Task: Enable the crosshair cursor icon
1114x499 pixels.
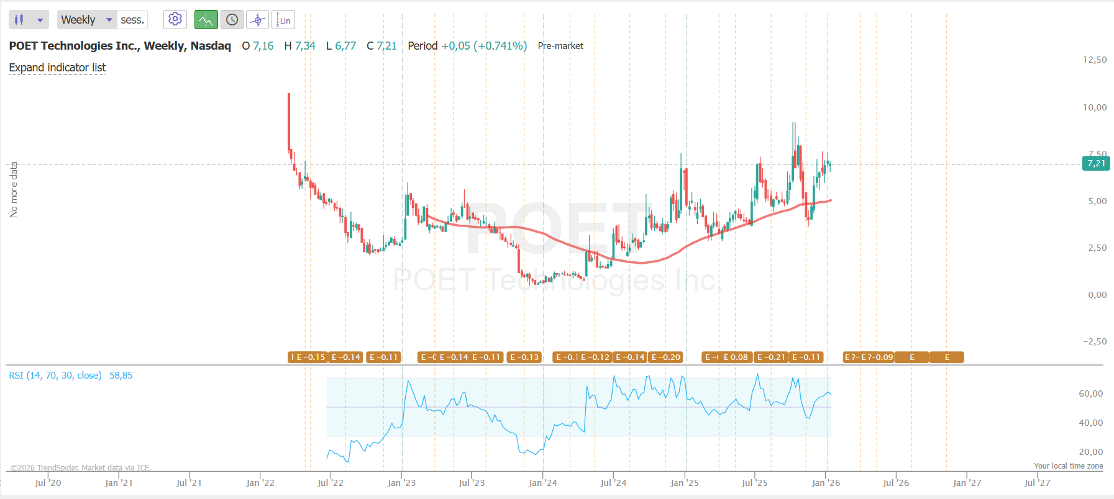Action: [257, 20]
